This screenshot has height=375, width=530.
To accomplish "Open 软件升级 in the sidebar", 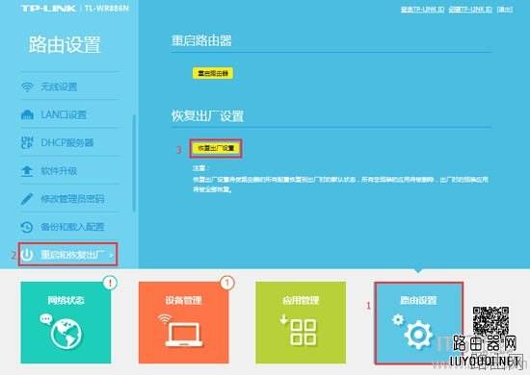I will coord(69,171).
